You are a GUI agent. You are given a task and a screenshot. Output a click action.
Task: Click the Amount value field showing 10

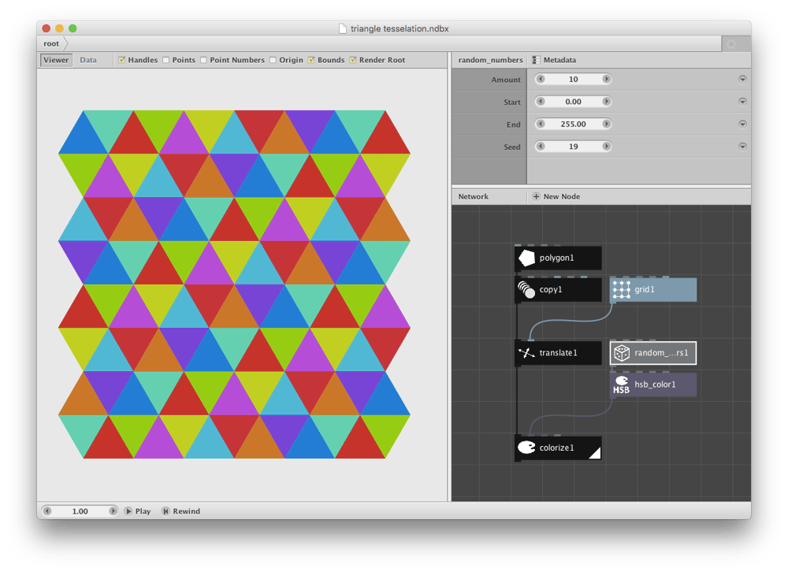(574, 79)
